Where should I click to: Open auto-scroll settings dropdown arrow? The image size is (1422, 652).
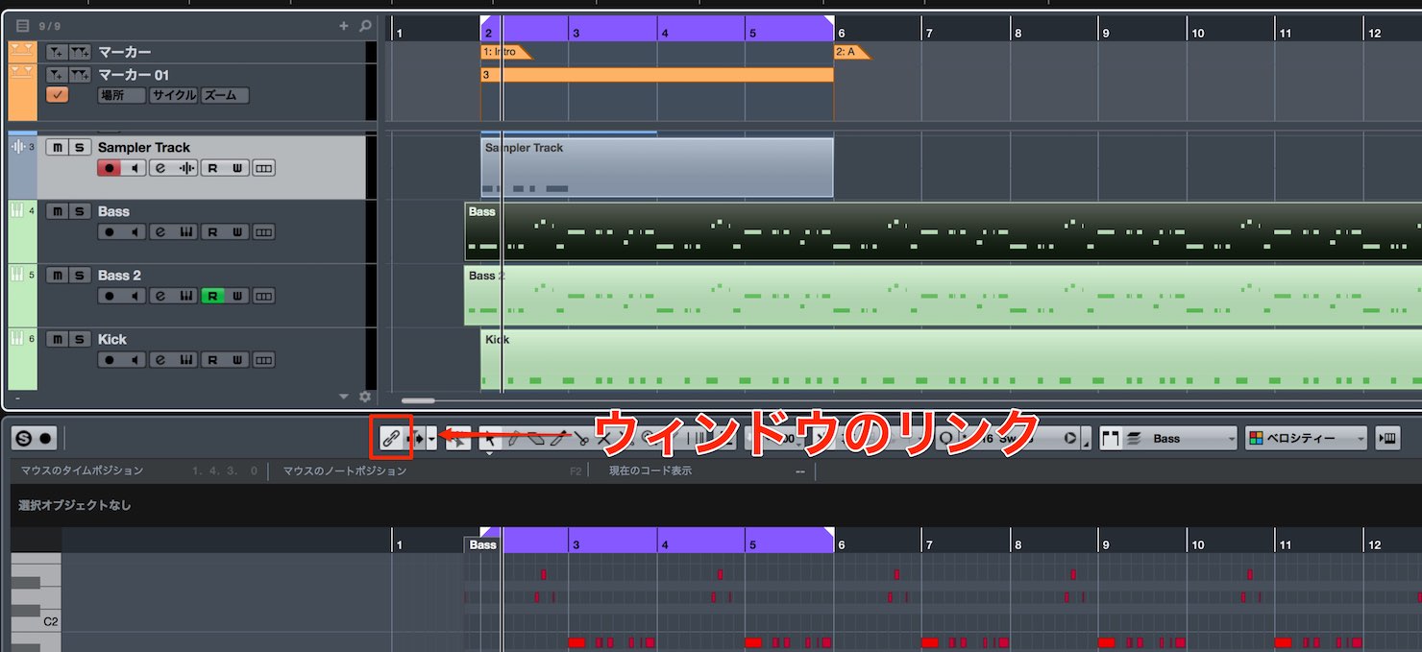[432, 439]
